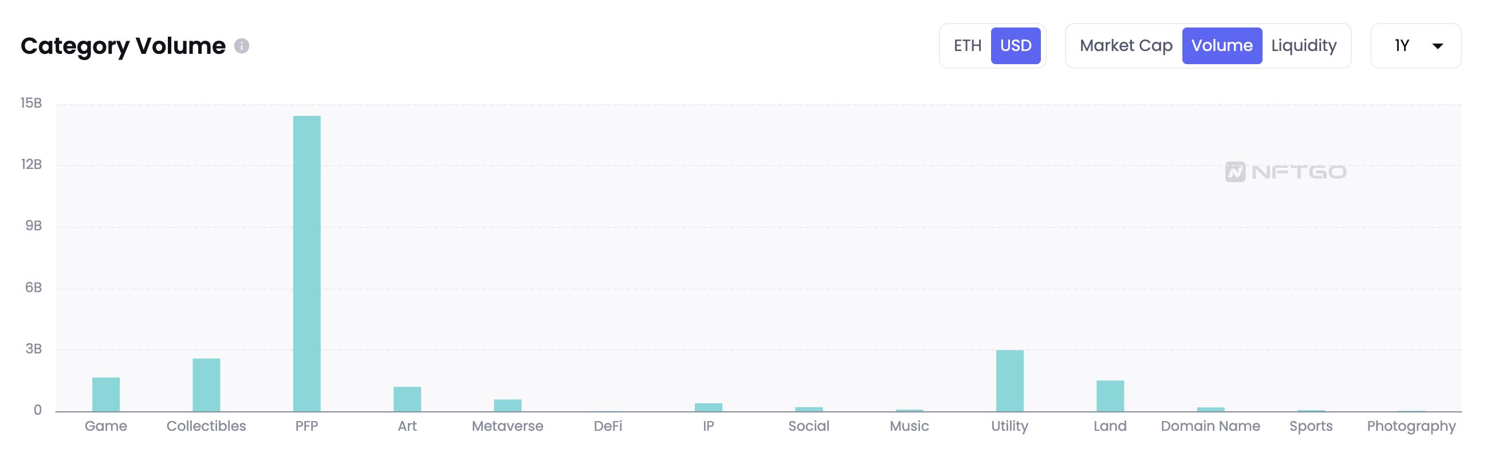Switch to the Liquidity tab
The height and width of the screenshot is (456, 1486).
pos(1304,46)
